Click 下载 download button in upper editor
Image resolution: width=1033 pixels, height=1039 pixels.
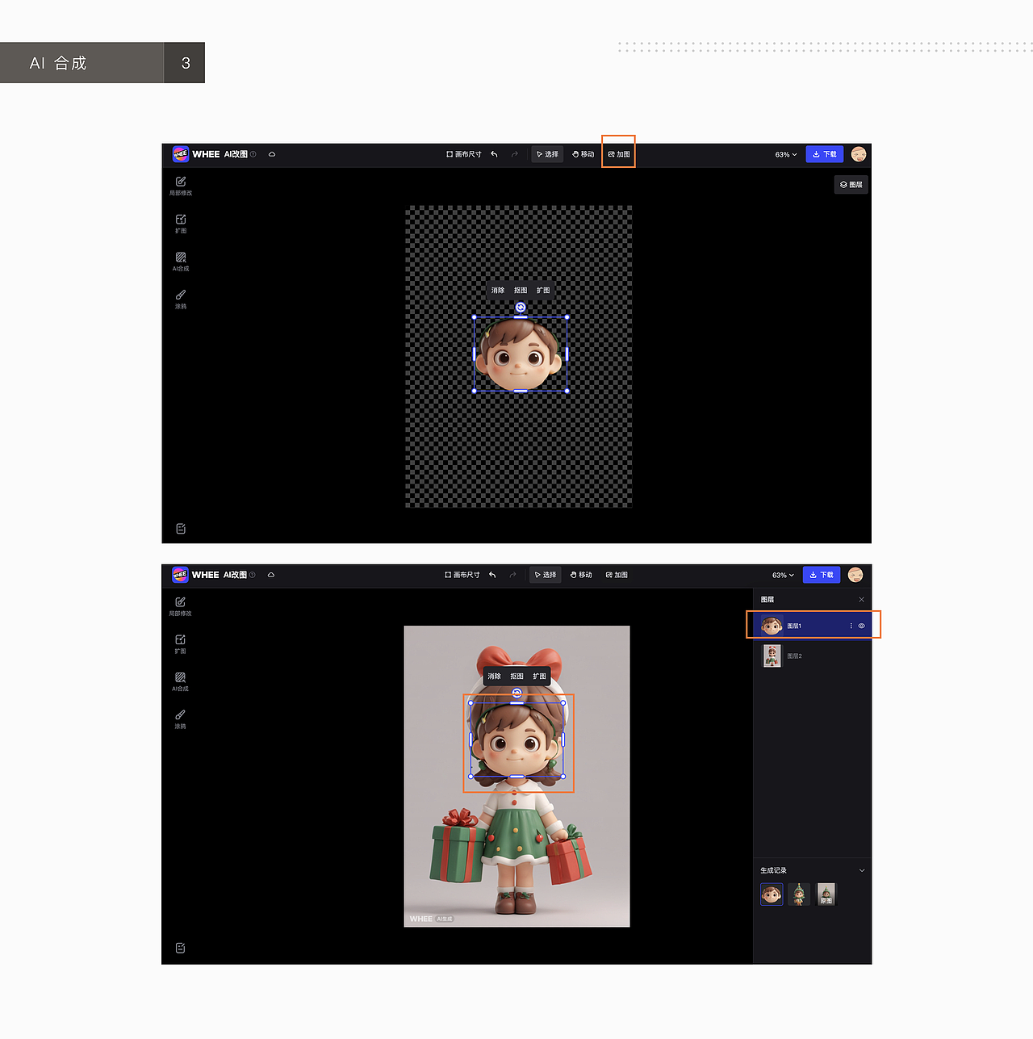click(x=825, y=154)
